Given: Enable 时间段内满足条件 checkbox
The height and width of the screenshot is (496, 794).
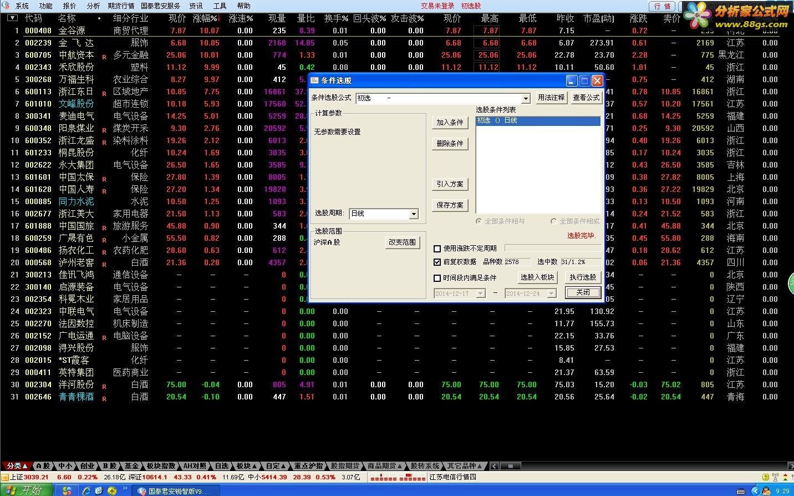Looking at the screenshot, I should (437, 278).
